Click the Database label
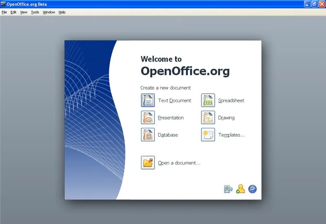326x224 pixels. click(x=168, y=135)
